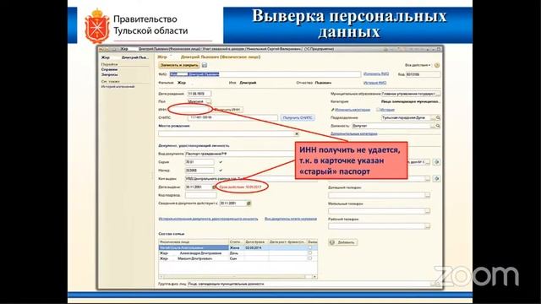This screenshot has height=304, width=541.
Task: Click inside the ФИО input field
Action: pos(265,74)
